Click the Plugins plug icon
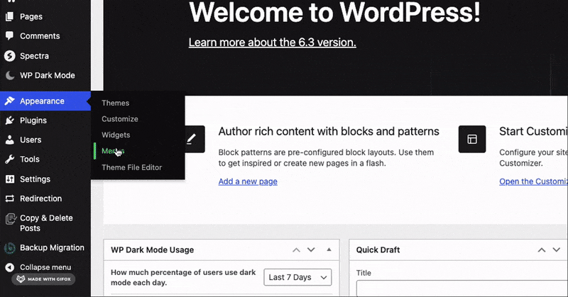Image resolution: width=568 pixels, height=297 pixels. [10, 120]
